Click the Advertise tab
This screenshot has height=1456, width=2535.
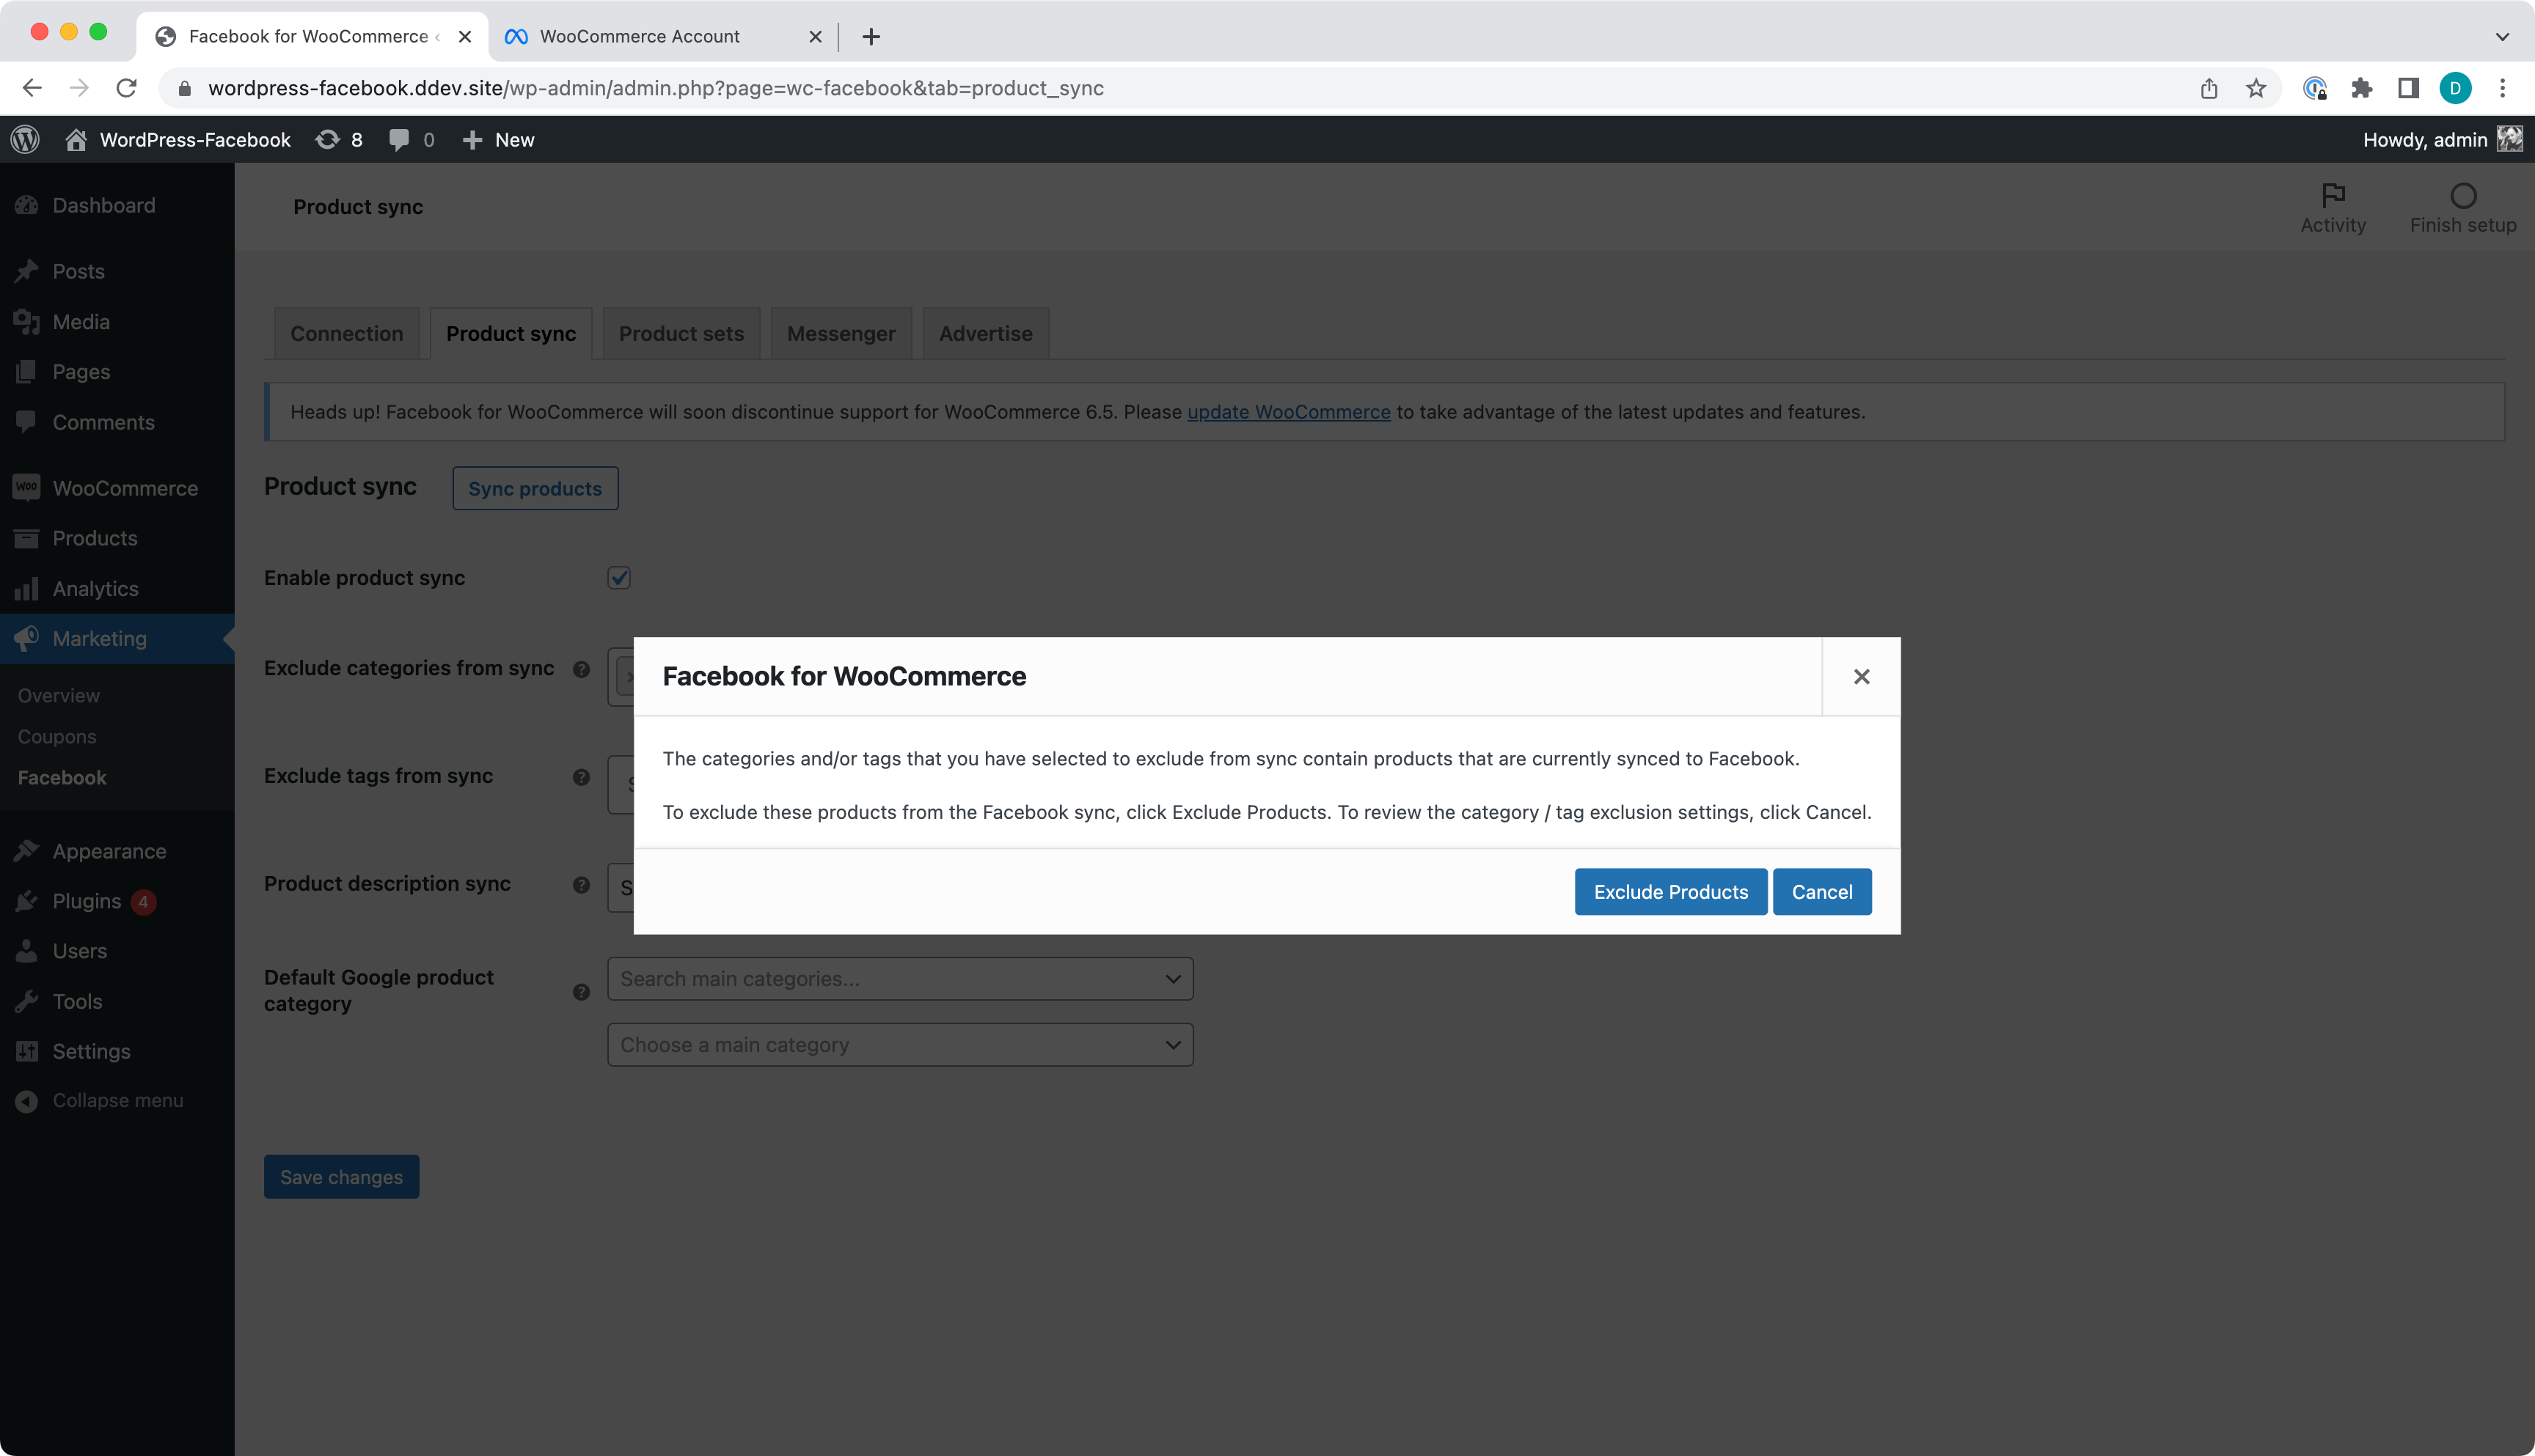point(985,332)
